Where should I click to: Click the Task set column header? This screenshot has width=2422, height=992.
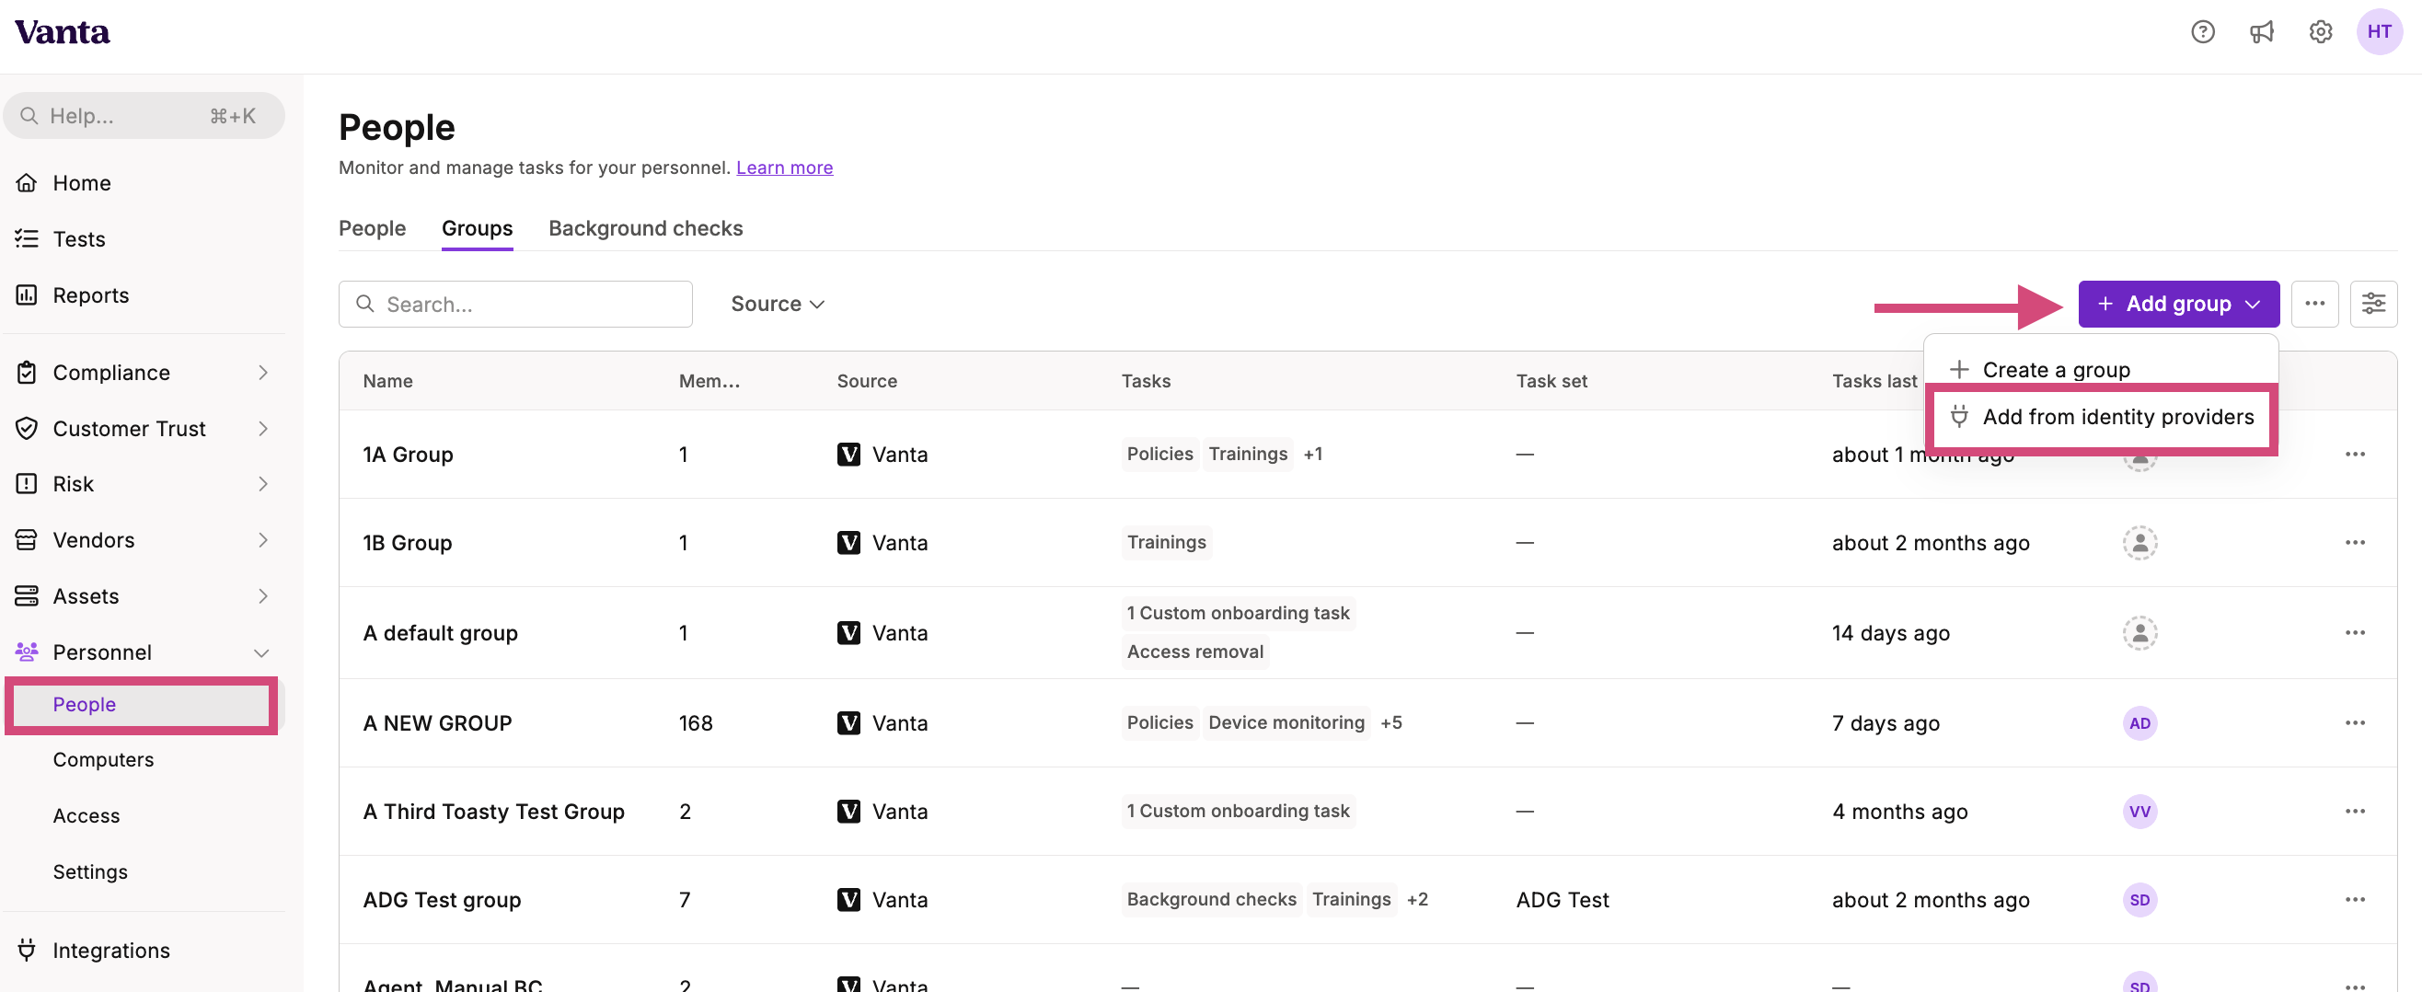coord(1551,381)
